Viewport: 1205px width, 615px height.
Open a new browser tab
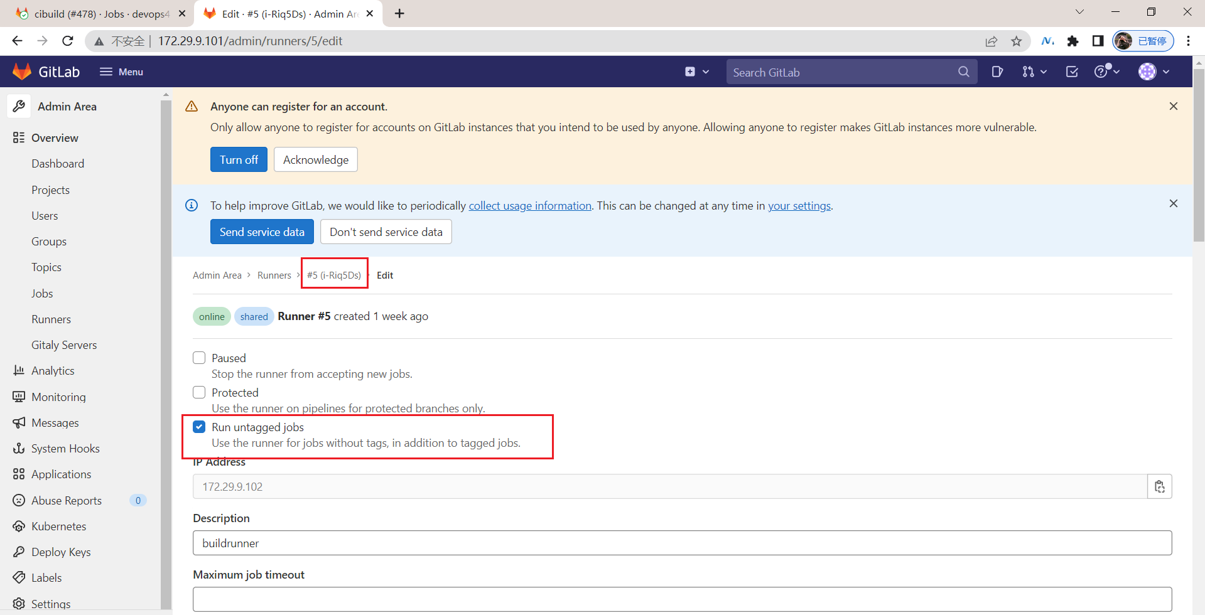[x=399, y=13]
